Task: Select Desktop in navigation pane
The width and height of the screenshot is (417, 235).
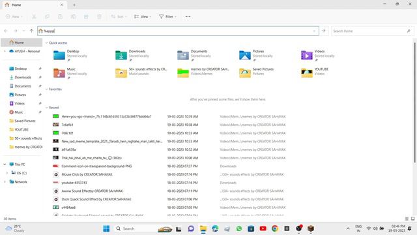Action: coord(21,69)
